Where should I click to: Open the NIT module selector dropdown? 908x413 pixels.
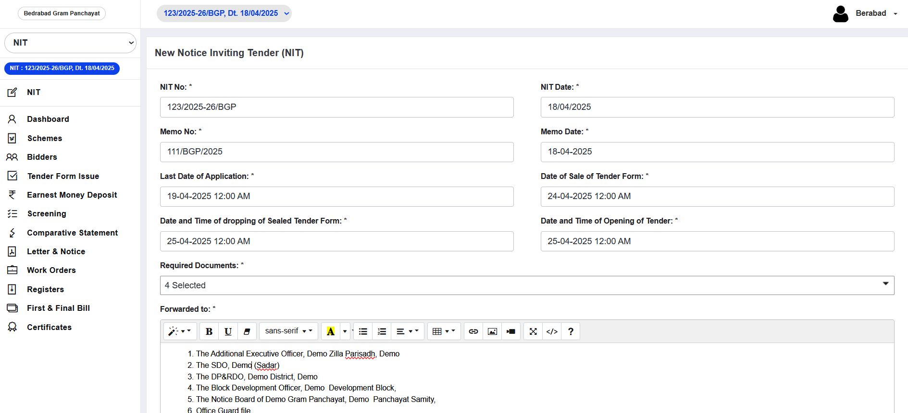click(70, 43)
